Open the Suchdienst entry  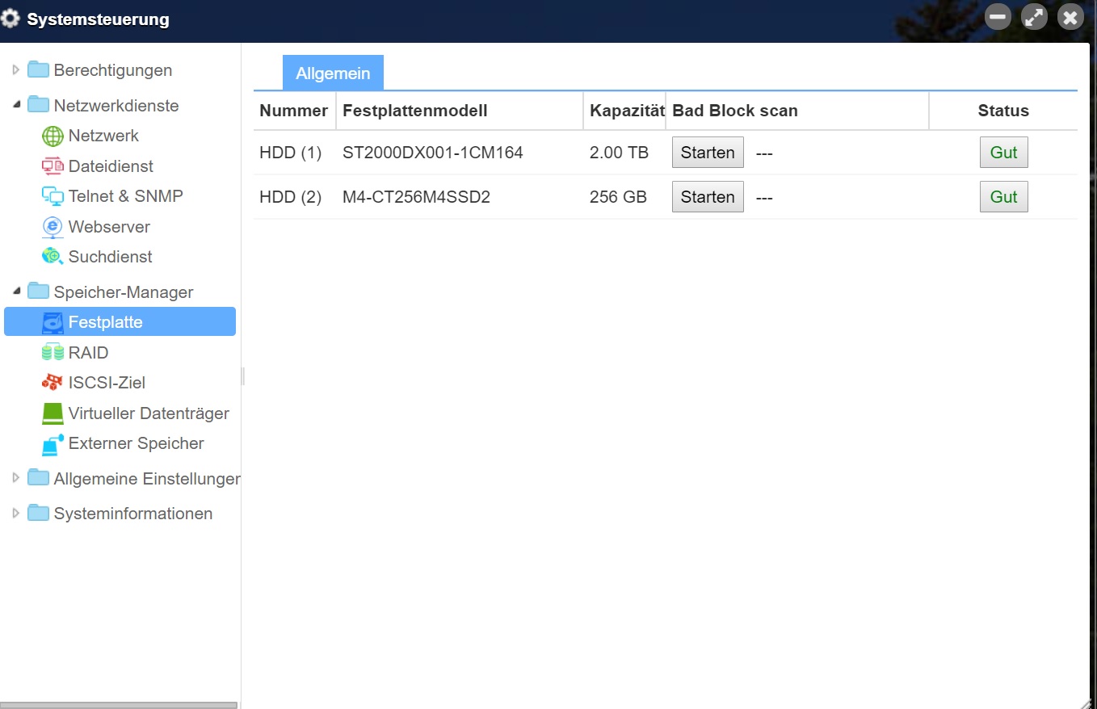coord(110,257)
